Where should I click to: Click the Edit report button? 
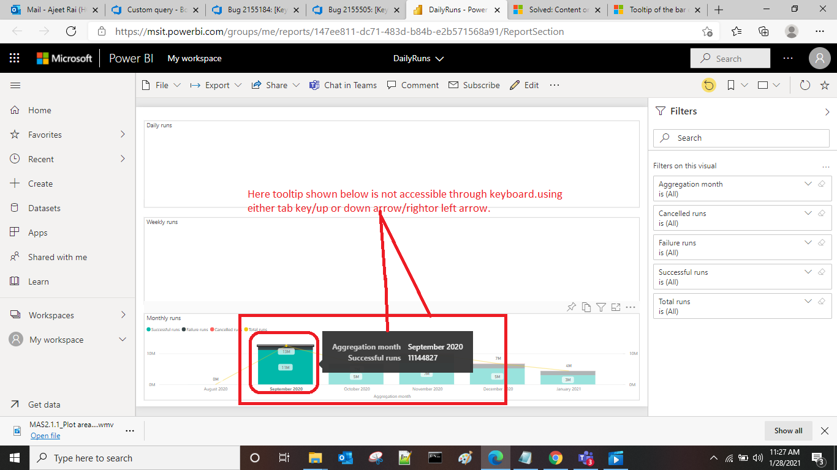[x=525, y=85]
